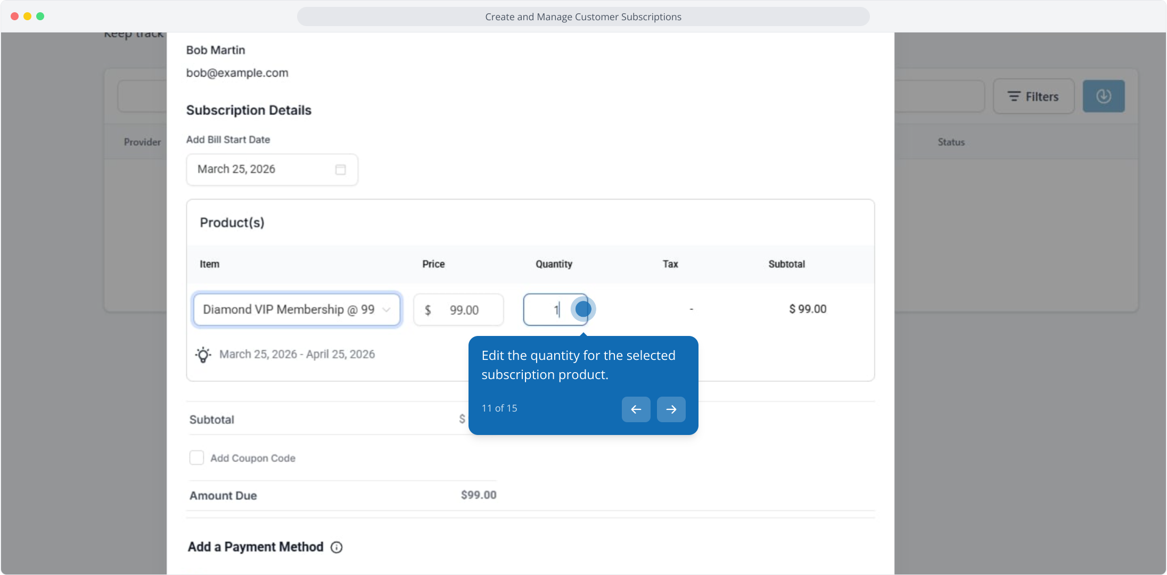Click the calendar icon in date field
This screenshot has height=575, width=1167.
pyautogui.click(x=340, y=169)
